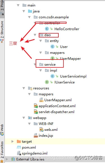
Task: Collapse the dao package
Action: [x=35, y=35]
